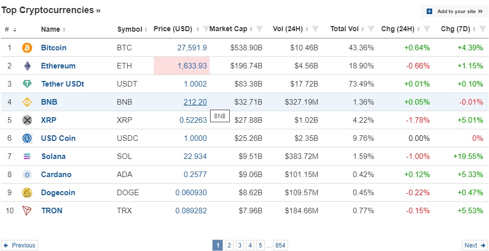The height and width of the screenshot is (251, 489).
Task: Open the Chg (7D) filter funnel
Action: (483, 29)
